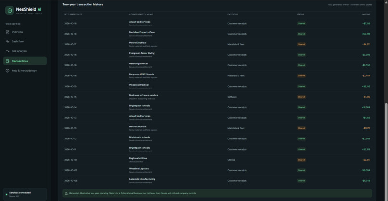Viewport: 388px width, 201px height.
Task: Click Cleared status badge for Meridian Property Care
Action: point(301,34)
